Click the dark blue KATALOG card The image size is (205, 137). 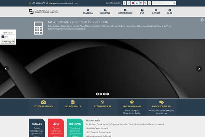pyautogui.click(x=37, y=128)
